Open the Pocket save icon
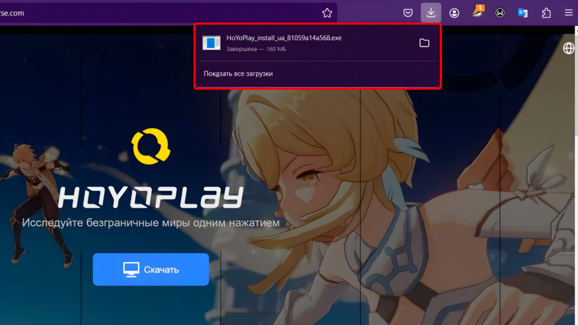The image size is (578, 325). [x=408, y=13]
